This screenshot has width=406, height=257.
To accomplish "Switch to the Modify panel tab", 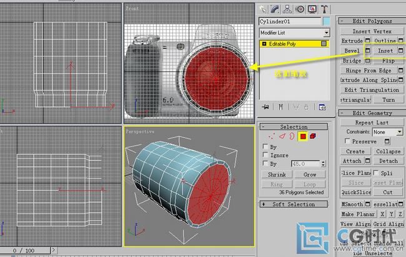I will tap(275, 9).
